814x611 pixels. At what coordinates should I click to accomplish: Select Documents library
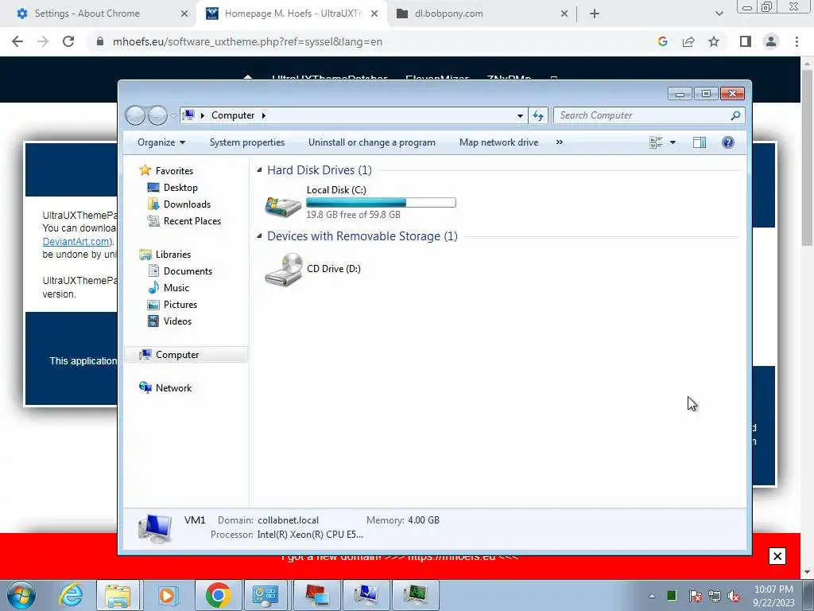188,270
